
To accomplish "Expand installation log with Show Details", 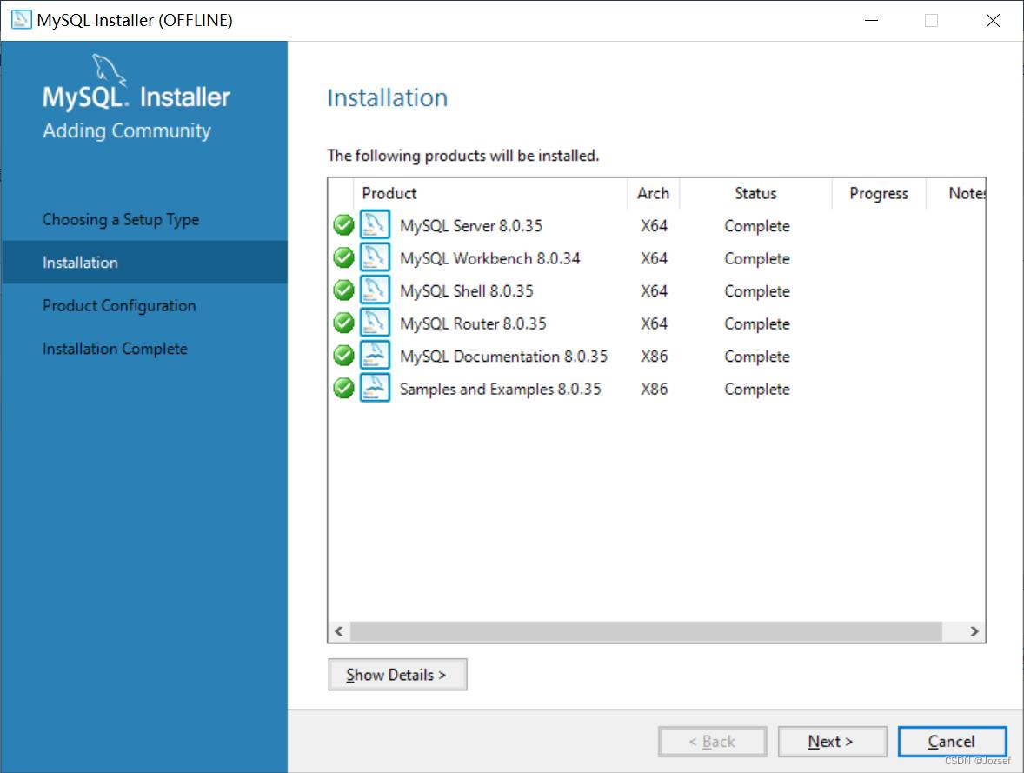I will (397, 675).
